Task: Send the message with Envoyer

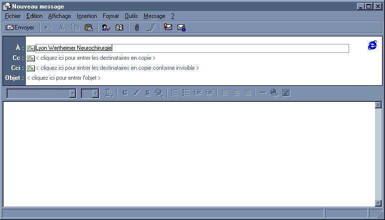Action: pyautogui.click(x=20, y=27)
